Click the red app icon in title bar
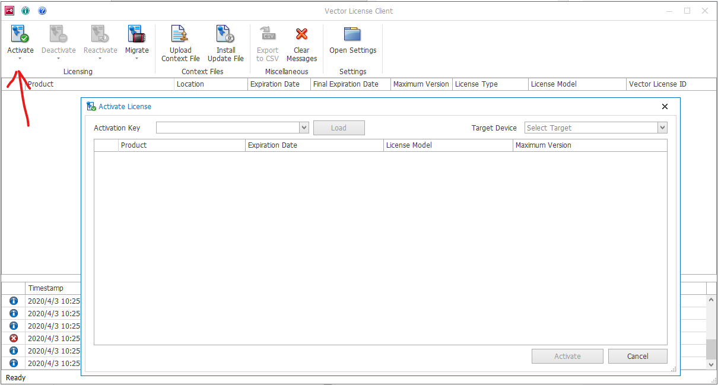 [9, 11]
